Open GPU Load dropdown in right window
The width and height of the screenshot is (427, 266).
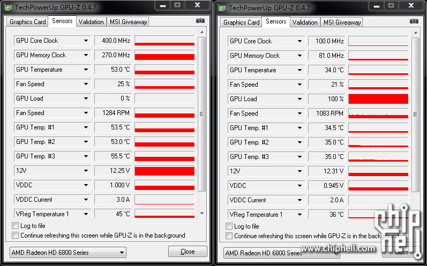[299, 99]
